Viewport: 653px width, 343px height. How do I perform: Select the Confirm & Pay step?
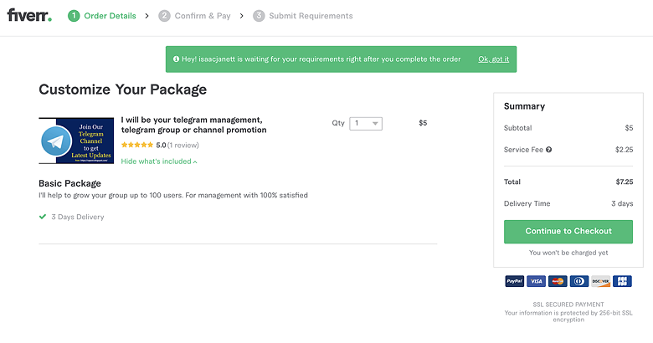point(194,16)
